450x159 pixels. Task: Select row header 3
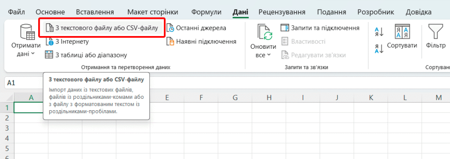[x=7, y=128]
